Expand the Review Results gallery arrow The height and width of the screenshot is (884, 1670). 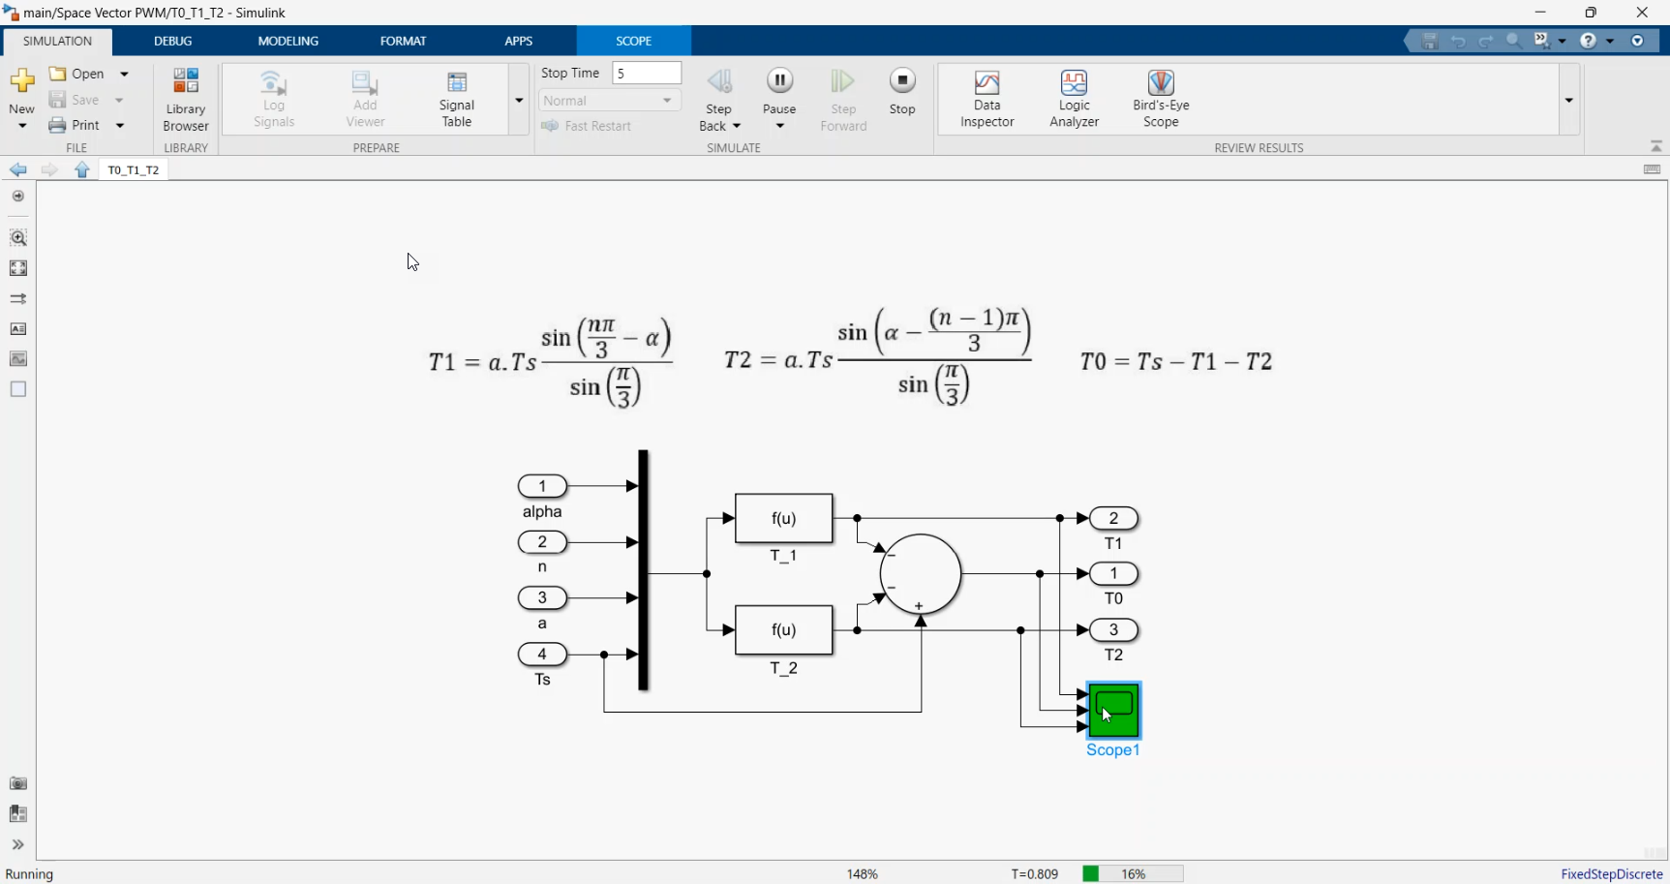tap(1569, 100)
